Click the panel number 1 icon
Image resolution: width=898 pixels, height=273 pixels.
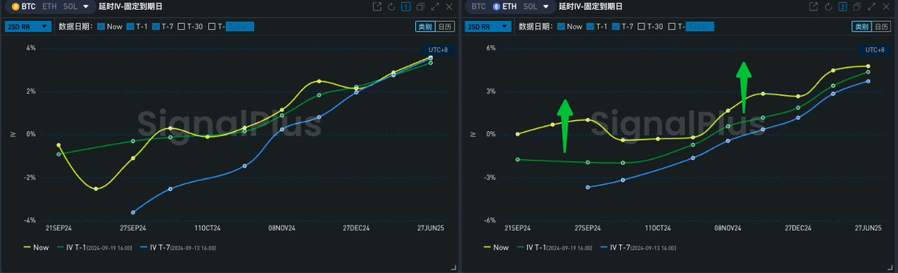click(x=406, y=6)
